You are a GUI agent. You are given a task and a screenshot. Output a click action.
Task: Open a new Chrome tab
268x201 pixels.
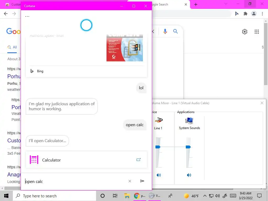tap(196, 4)
